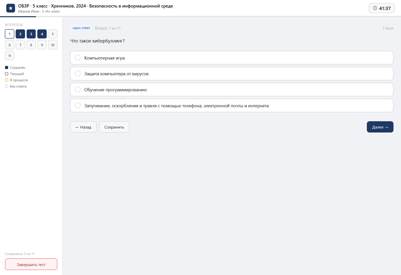Click the 'ВОПРОСЫ' sidebar heading
This screenshot has height=275, width=401.
pyautogui.click(x=14, y=25)
